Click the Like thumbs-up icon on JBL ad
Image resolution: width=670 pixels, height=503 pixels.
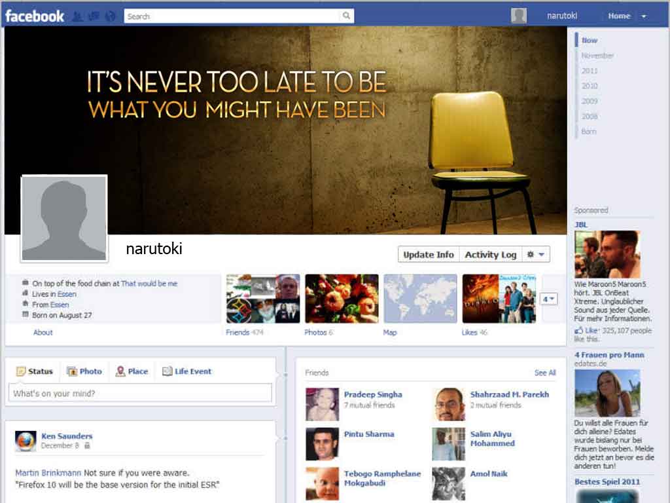[578, 330]
